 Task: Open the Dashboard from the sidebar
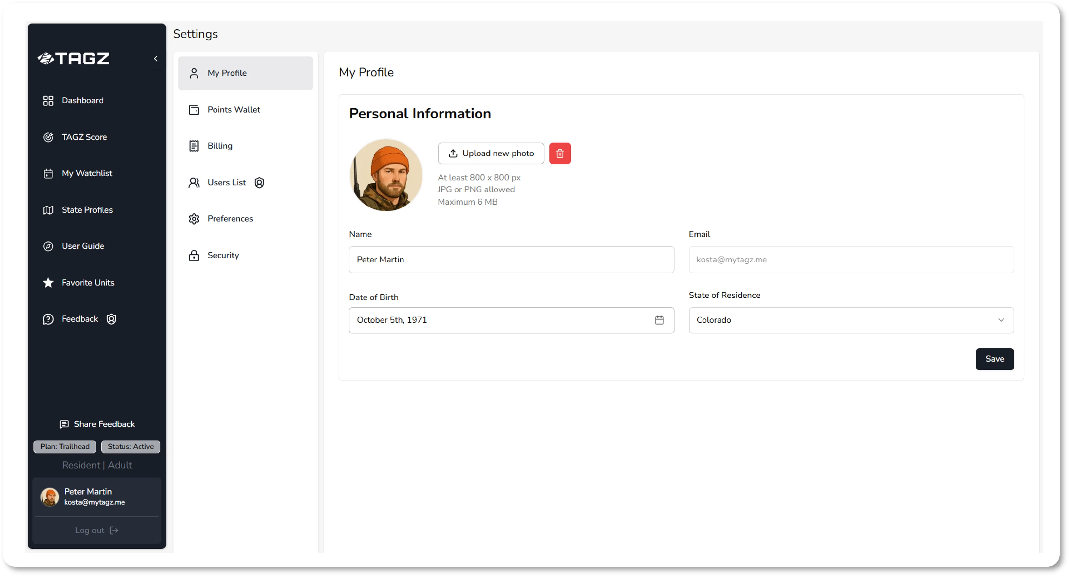pyautogui.click(x=83, y=100)
